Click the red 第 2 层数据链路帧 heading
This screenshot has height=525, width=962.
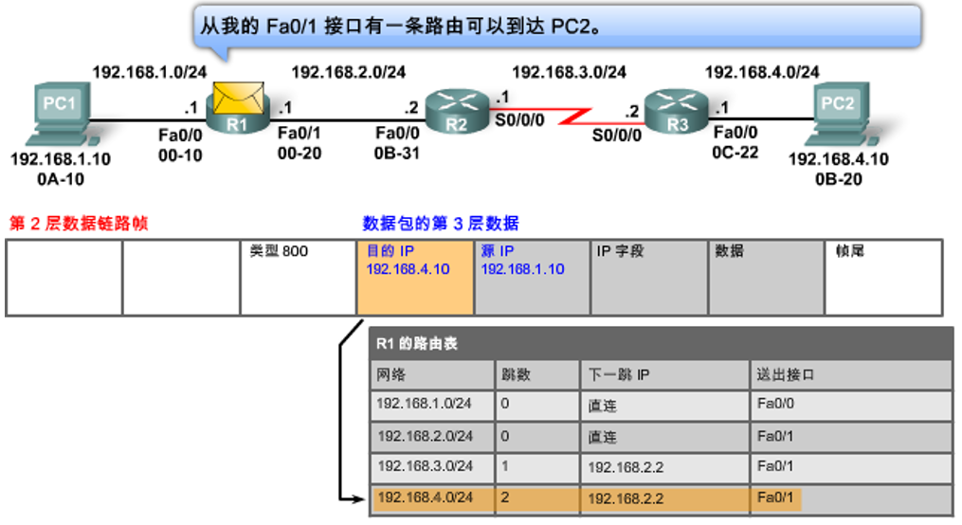click(80, 224)
